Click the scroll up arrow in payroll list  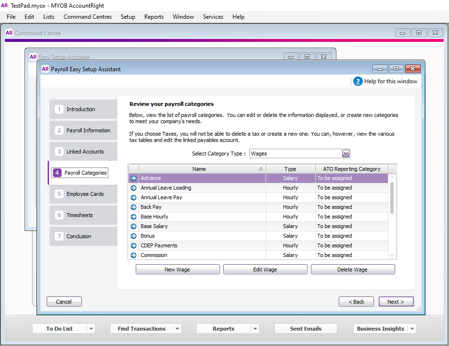click(392, 177)
